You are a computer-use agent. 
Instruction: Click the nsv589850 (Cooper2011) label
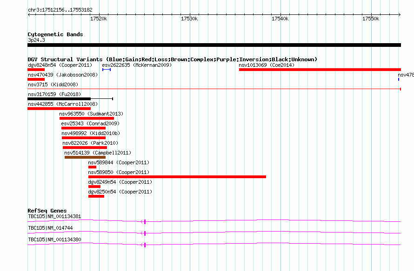point(119,172)
